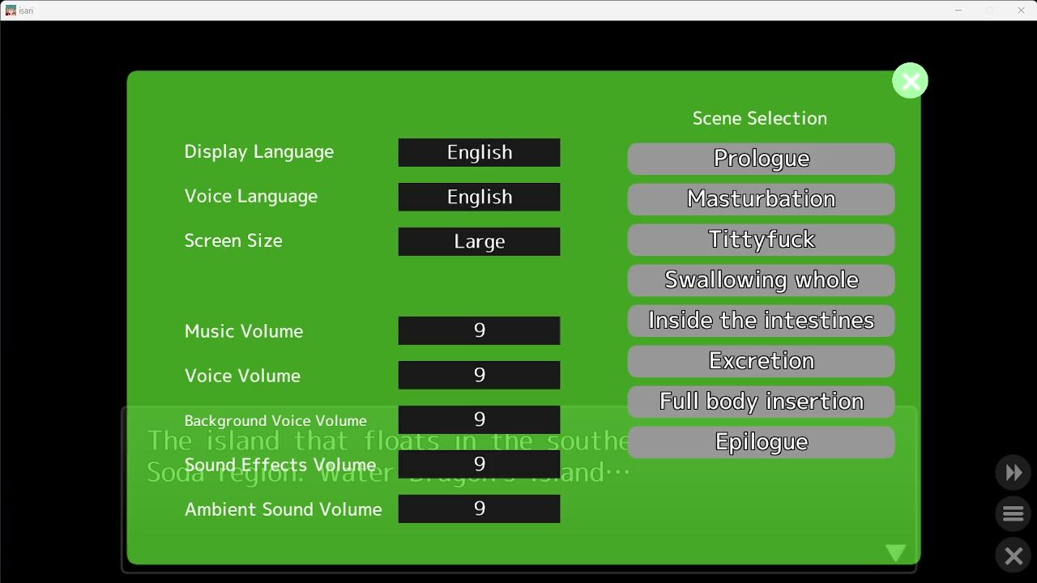
Task: Click the fast-forward skip icon
Action: pyautogui.click(x=1014, y=473)
